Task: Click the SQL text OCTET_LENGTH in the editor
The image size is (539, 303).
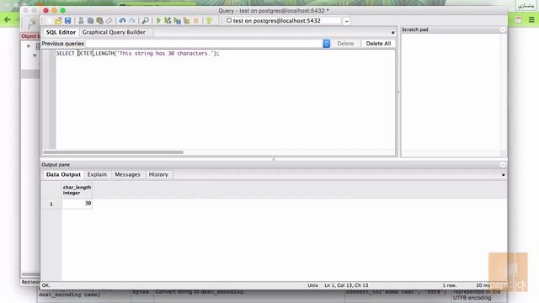Action: [x=95, y=53]
